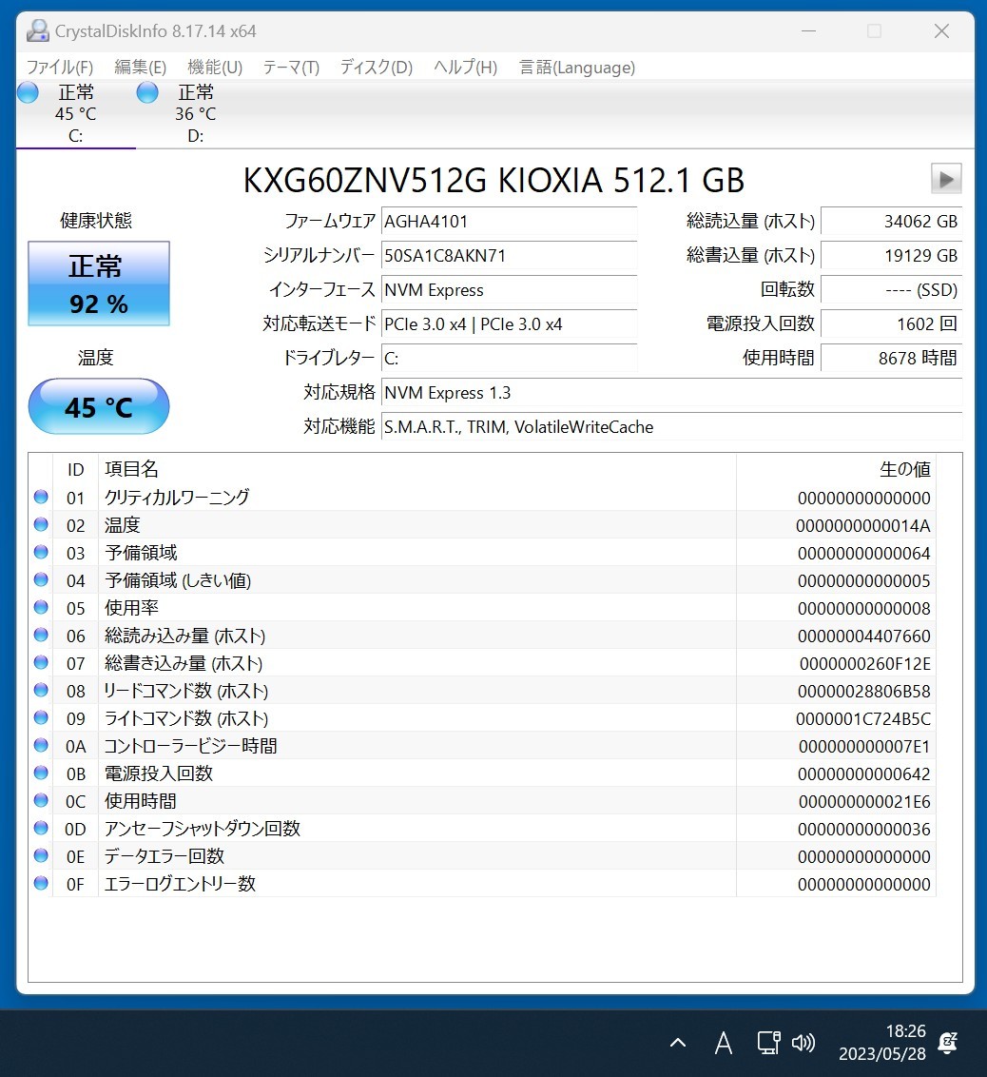Select the コントローラービジー時間 attribute name
Viewport: 987px width, 1077px height.
point(191,746)
